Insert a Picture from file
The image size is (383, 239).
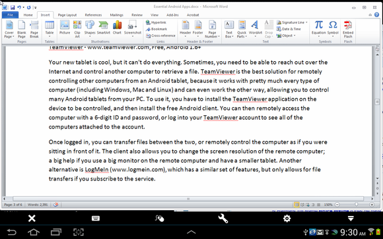tap(65, 27)
